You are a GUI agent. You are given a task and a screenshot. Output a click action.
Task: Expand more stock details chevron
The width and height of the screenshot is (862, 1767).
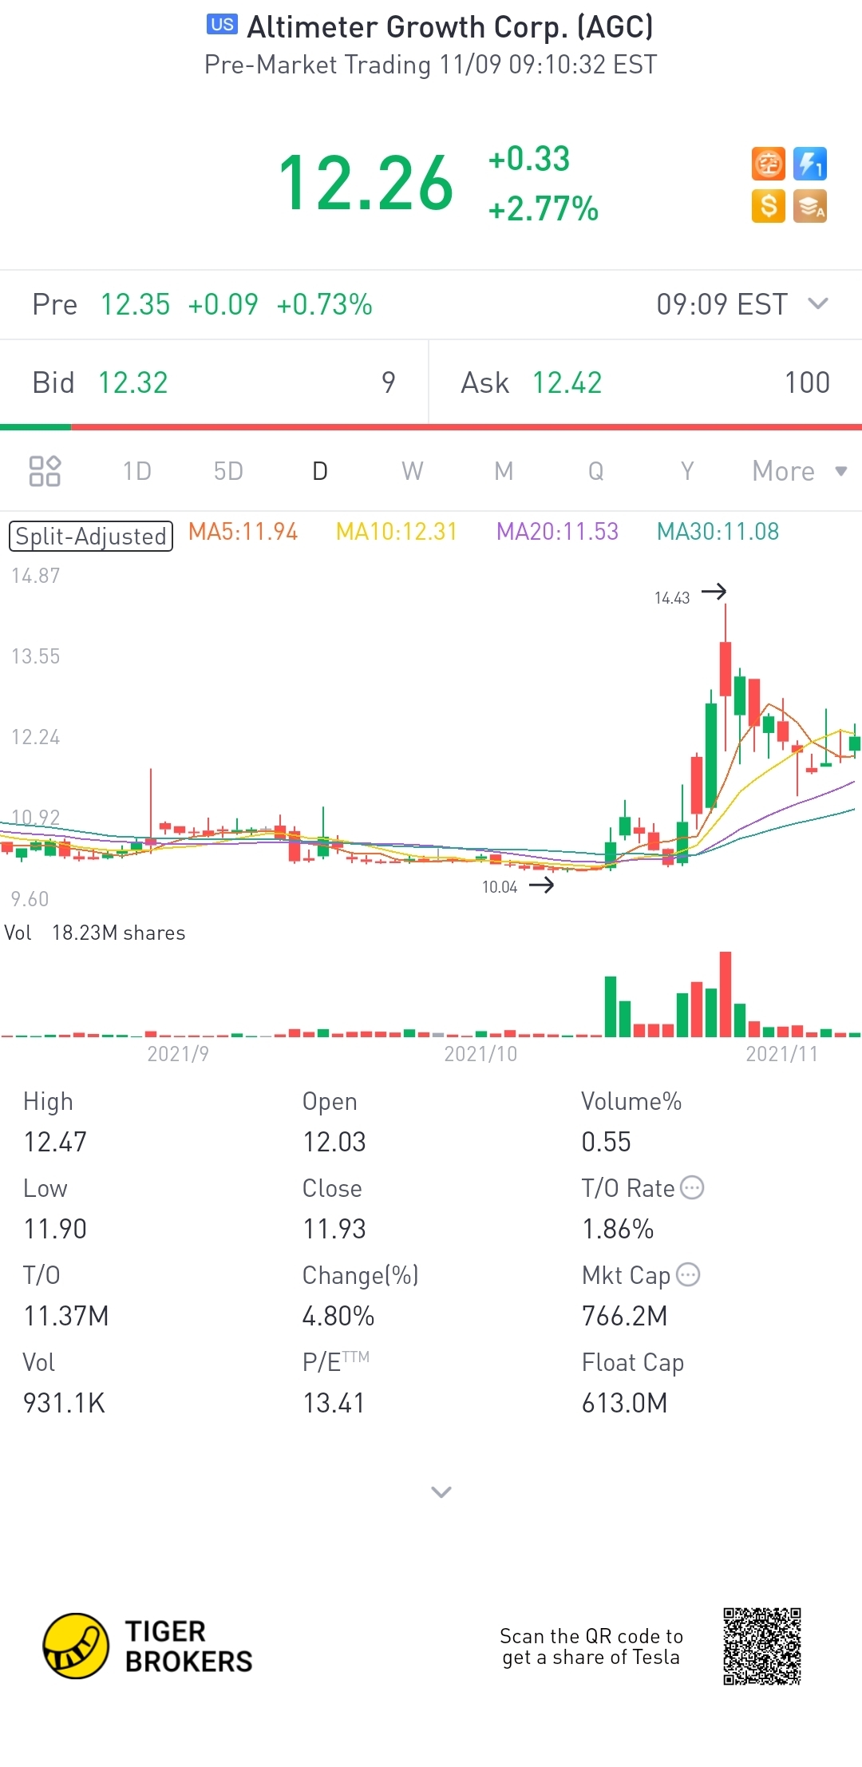[441, 1492]
